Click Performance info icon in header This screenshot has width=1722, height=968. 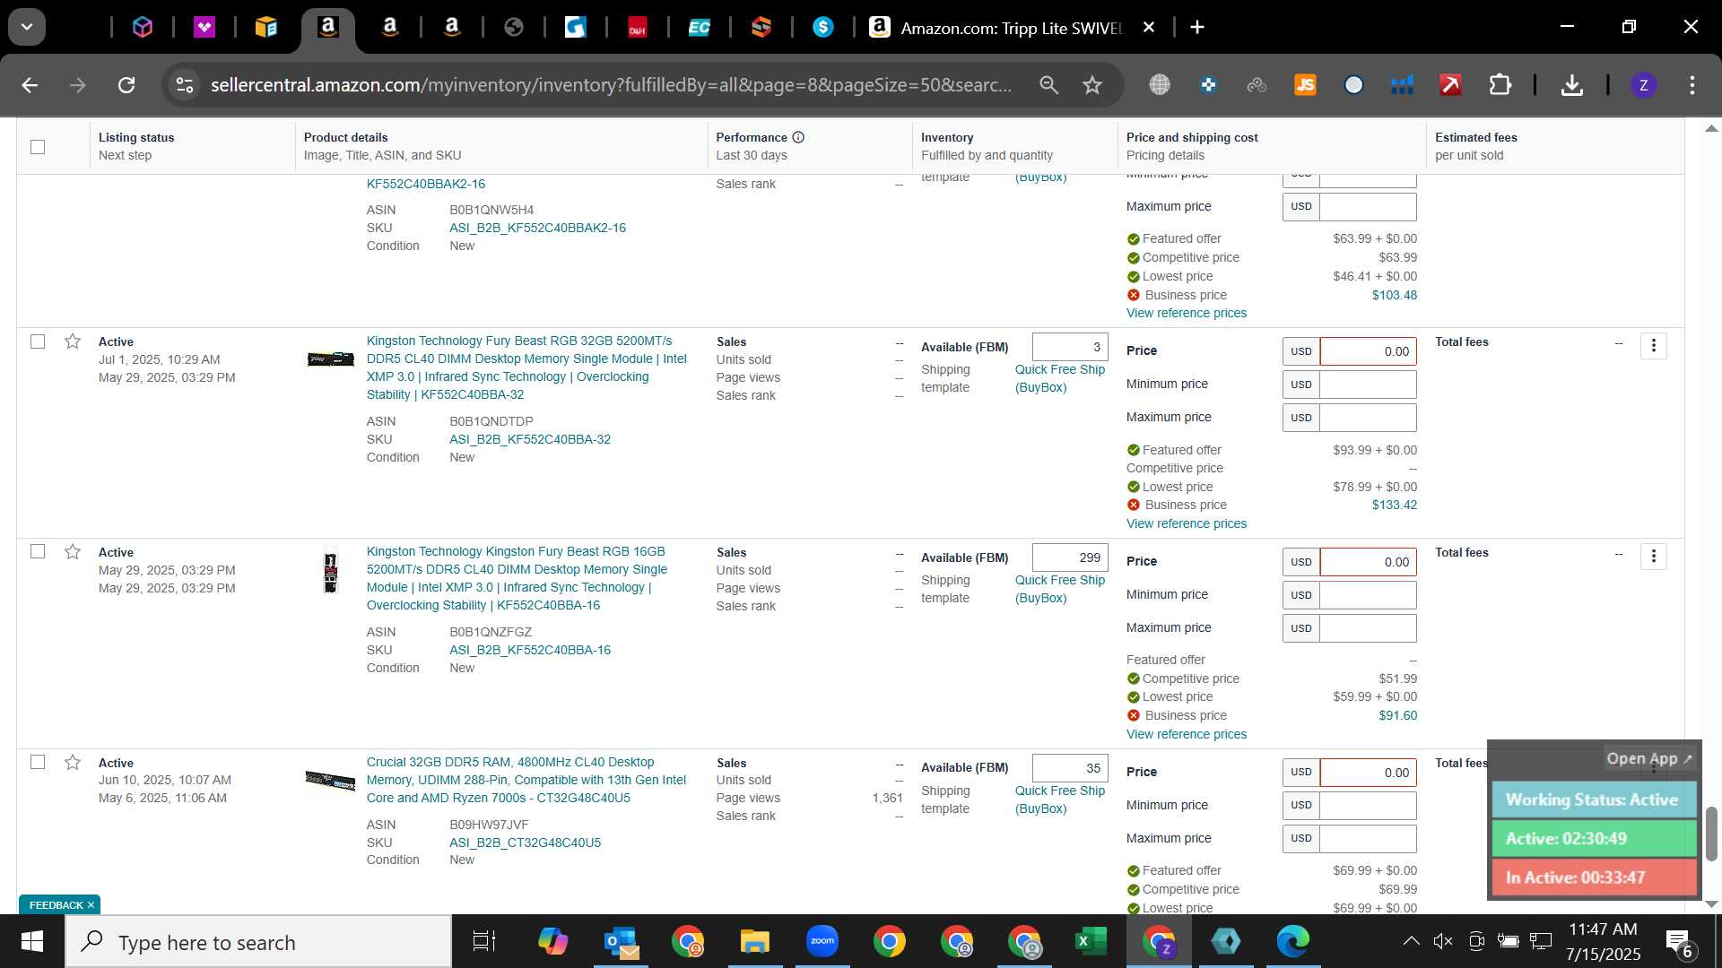pyautogui.click(x=798, y=137)
